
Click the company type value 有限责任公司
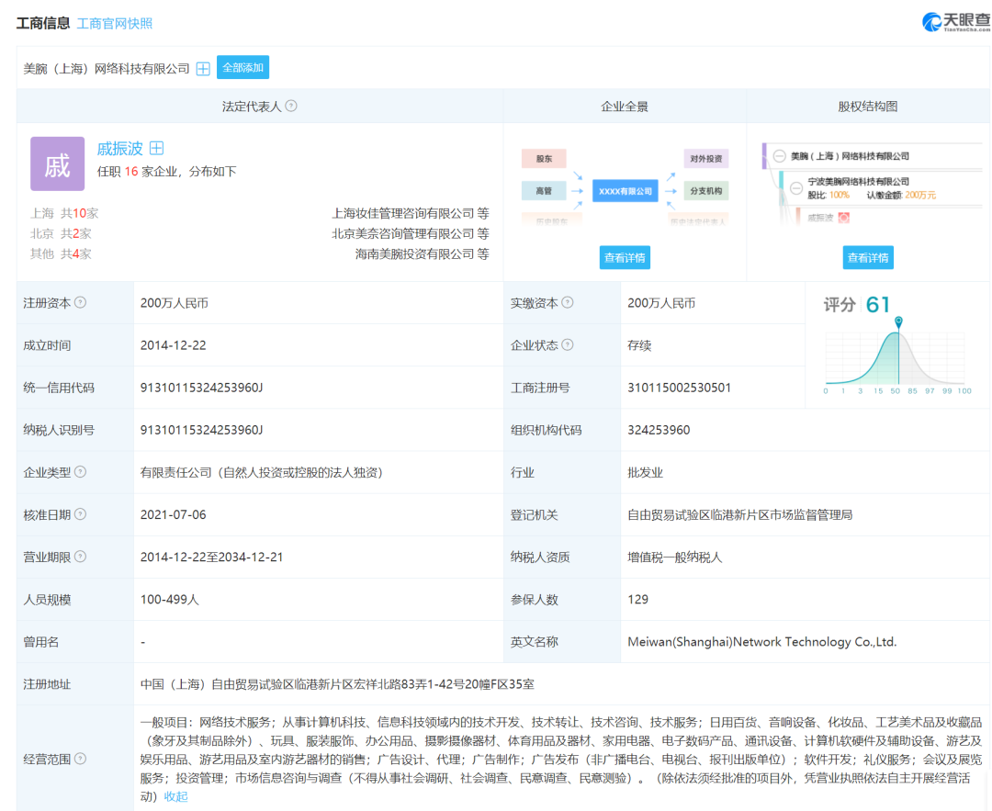[x=261, y=473]
